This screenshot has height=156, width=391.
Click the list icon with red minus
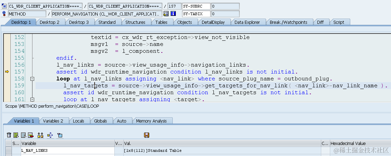click(31, 135)
